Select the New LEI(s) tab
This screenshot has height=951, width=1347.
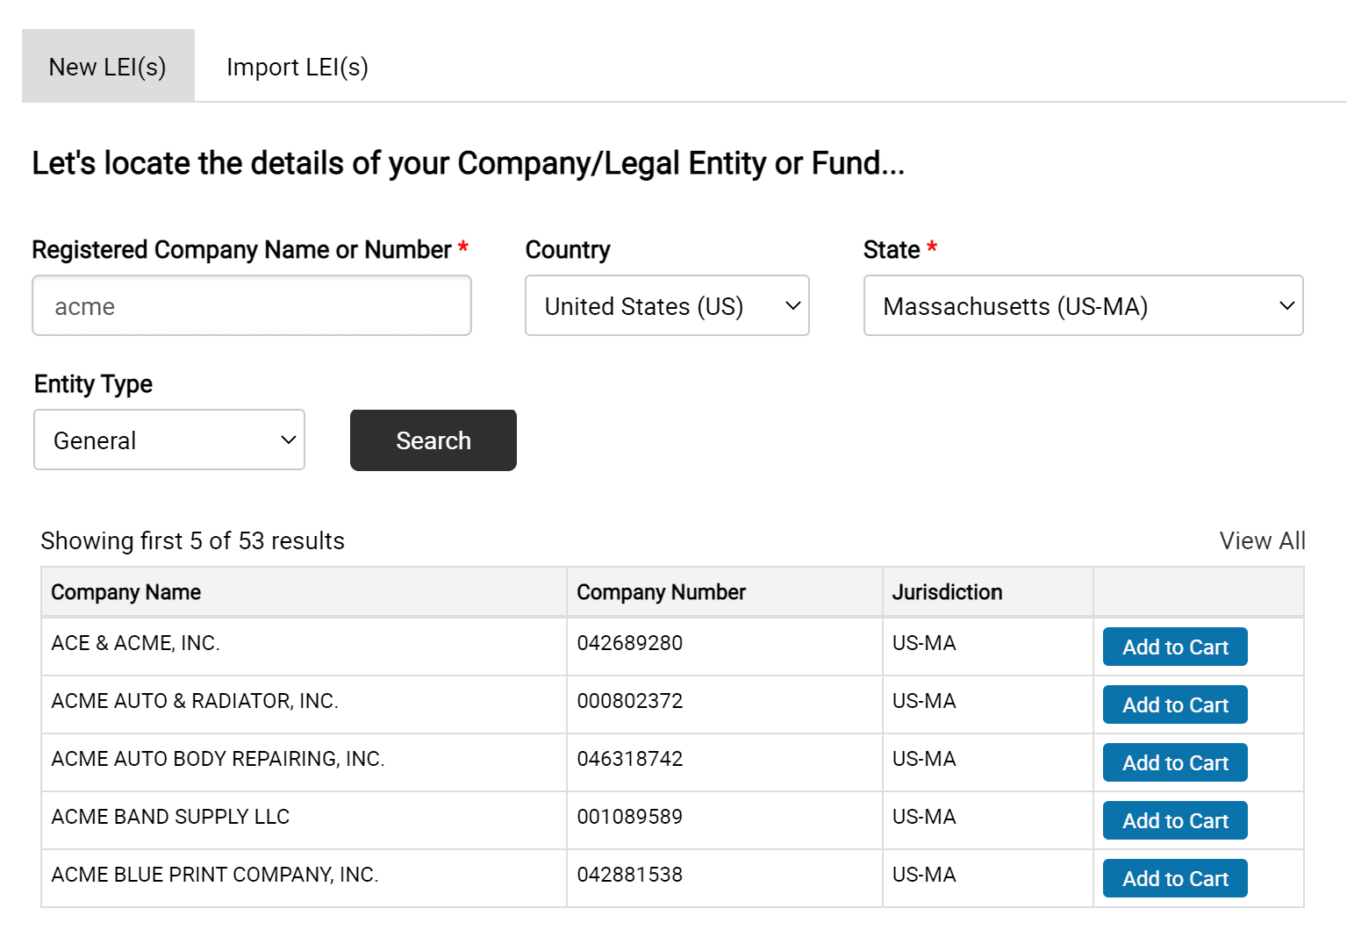107,66
